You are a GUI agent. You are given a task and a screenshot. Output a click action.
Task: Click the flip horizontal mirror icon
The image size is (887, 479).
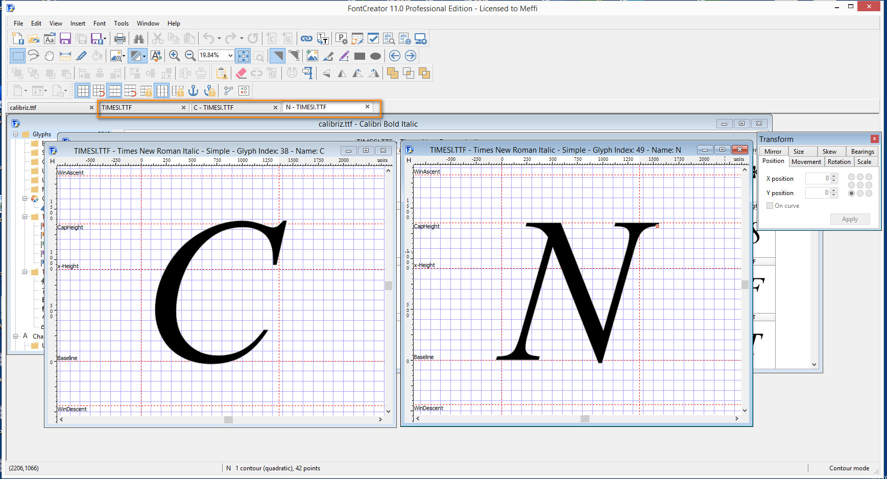tap(342, 73)
